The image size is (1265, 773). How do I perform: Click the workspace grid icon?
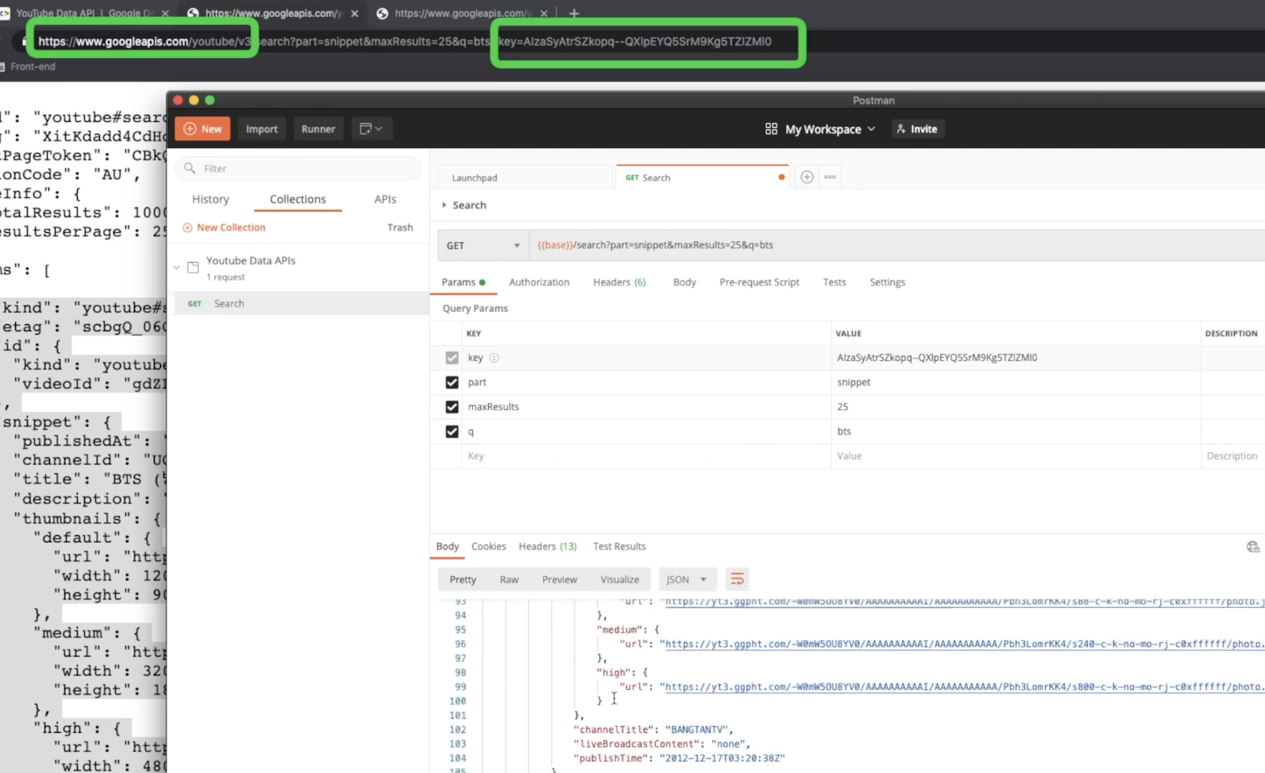[x=771, y=129]
